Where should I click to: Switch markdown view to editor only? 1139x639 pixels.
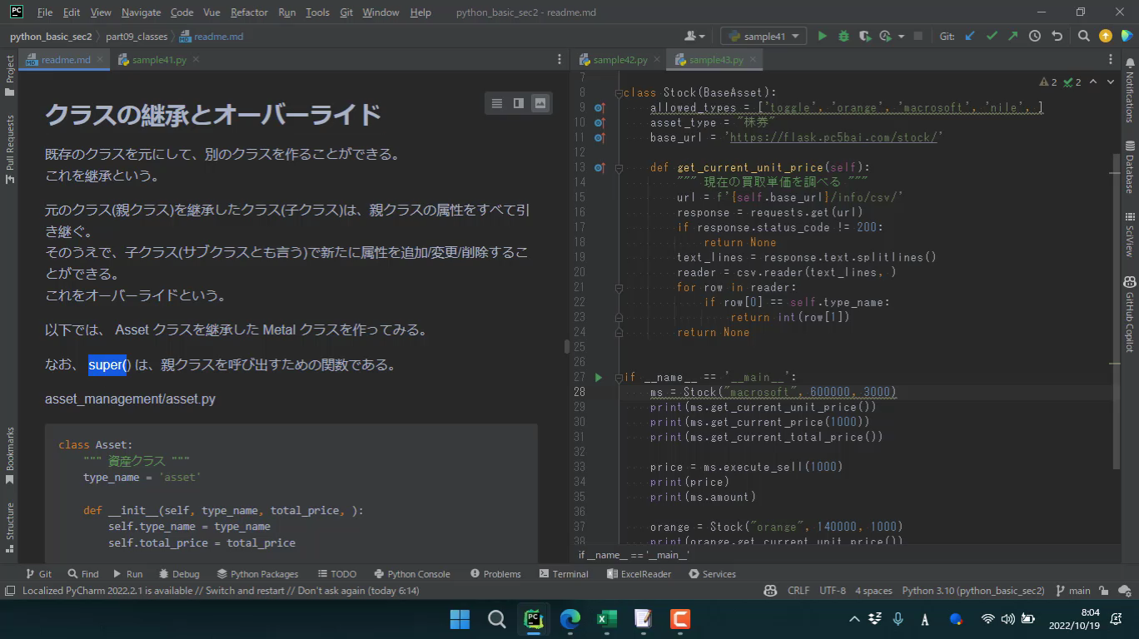[x=497, y=103]
